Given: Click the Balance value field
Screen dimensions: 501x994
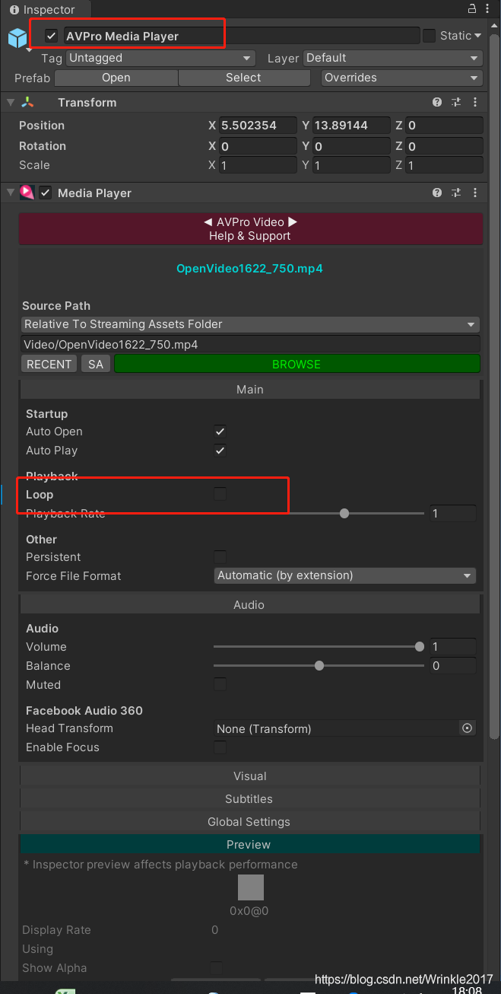Looking at the screenshot, I should point(453,666).
